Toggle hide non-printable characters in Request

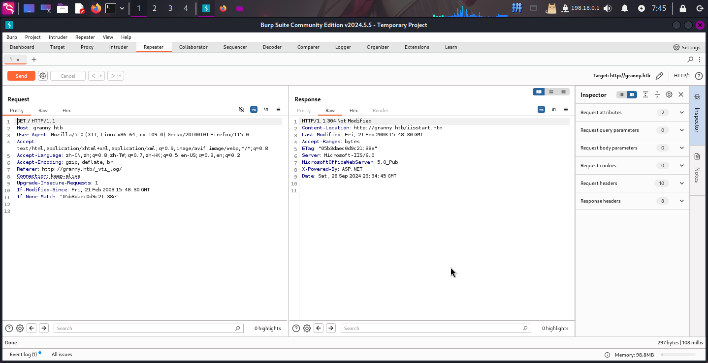tap(241, 109)
